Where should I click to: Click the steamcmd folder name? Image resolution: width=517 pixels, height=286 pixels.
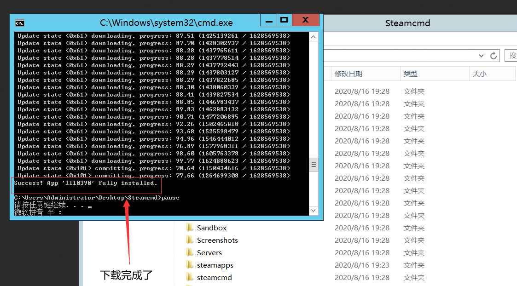(x=215, y=277)
